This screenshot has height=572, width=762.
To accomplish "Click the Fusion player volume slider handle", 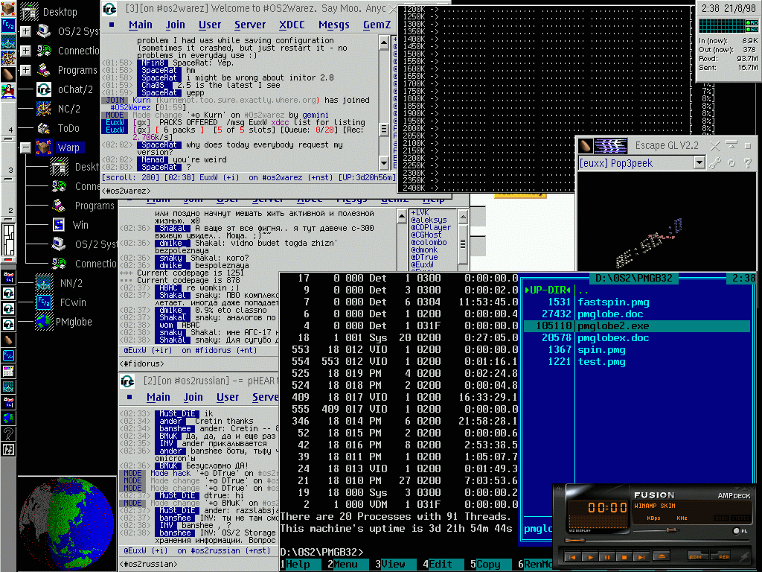I will point(670,530).
